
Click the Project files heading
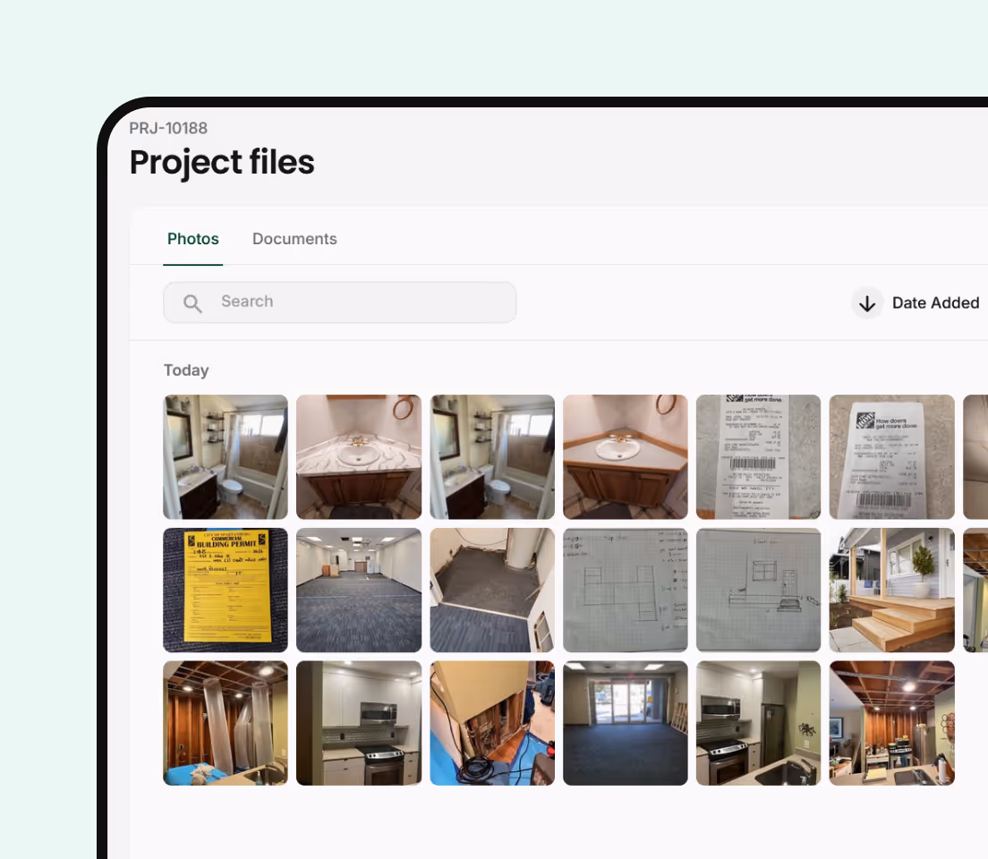(x=222, y=162)
